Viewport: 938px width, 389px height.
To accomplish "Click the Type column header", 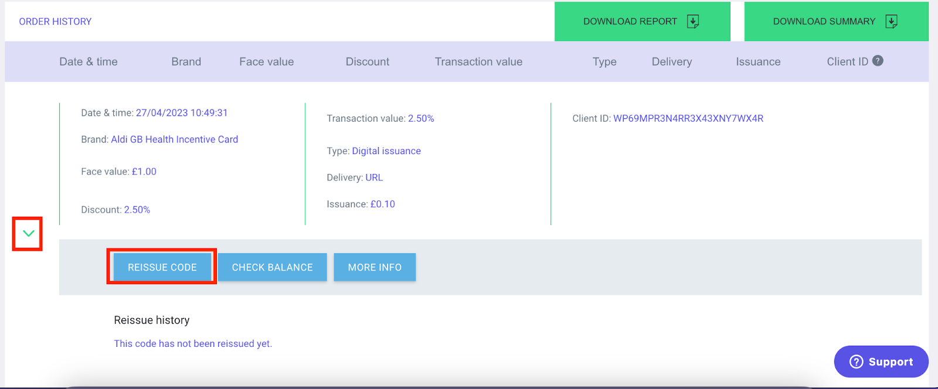I will [604, 62].
